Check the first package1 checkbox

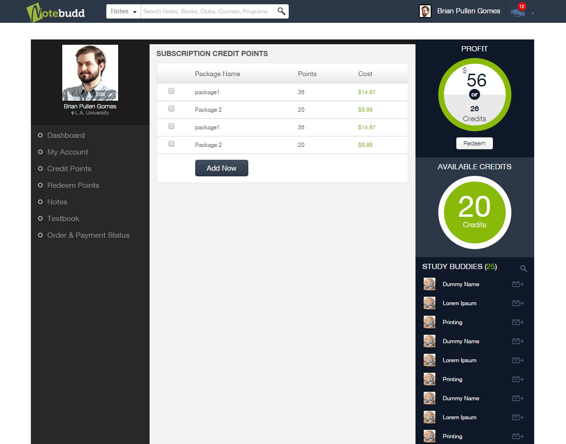click(x=171, y=91)
